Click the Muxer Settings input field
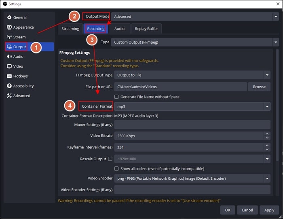283x219 pixels. tap(192, 125)
